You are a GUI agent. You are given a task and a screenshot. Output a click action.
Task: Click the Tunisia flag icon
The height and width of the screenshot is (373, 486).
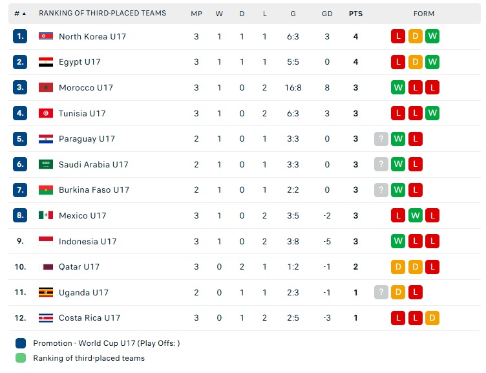(45, 113)
